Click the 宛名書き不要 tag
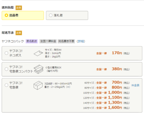The height and width of the screenshot is (114, 144). [66, 41]
